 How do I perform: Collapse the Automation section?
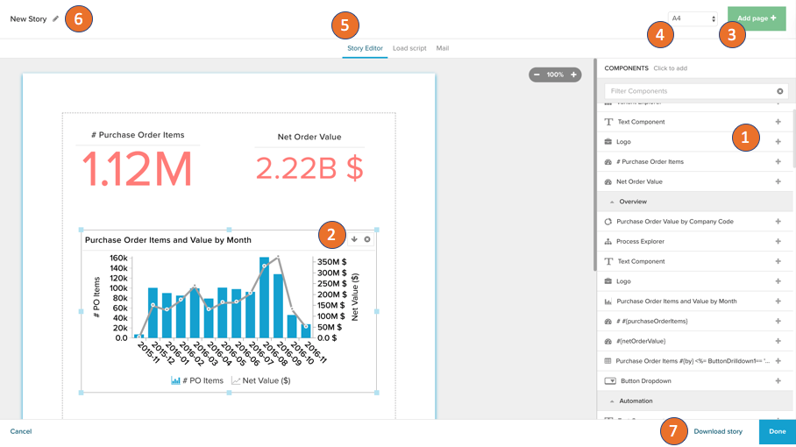click(612, 401)
